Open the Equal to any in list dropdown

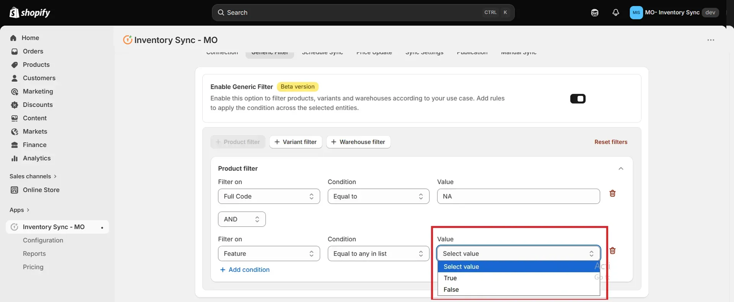click(378, 254)
